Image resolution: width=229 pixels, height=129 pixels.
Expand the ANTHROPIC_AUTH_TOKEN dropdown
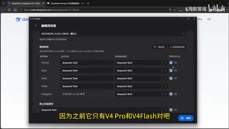coord(183,34)
